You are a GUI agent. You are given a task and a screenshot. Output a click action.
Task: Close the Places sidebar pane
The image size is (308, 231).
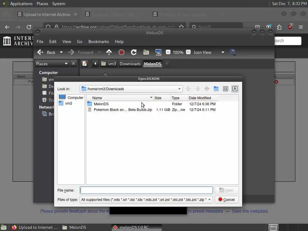pyautogui.click(x=73, y=64)
